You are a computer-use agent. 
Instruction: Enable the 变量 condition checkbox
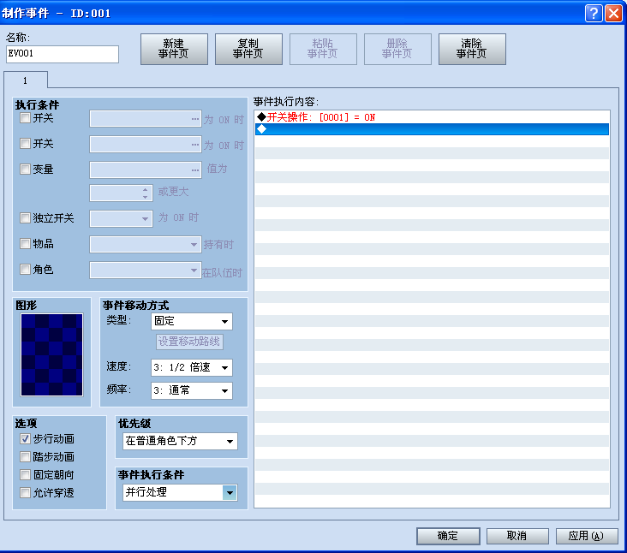(25, 169)
